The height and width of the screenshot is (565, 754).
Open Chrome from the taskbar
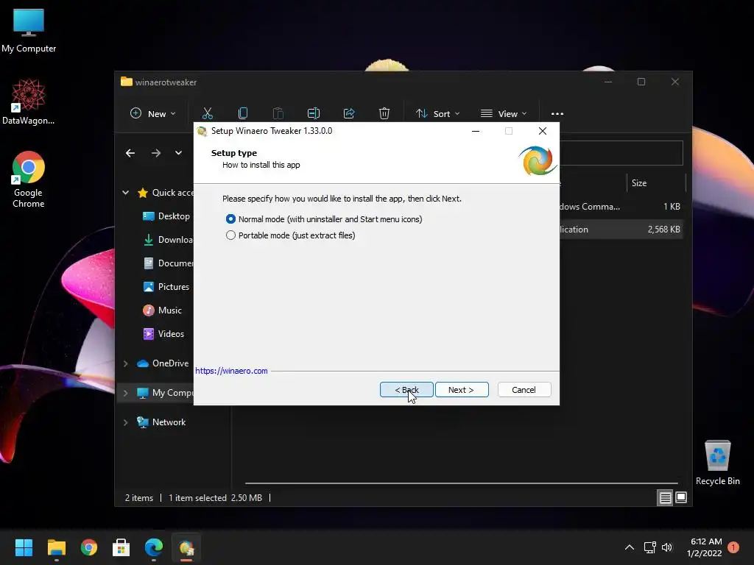click(89, 547)
